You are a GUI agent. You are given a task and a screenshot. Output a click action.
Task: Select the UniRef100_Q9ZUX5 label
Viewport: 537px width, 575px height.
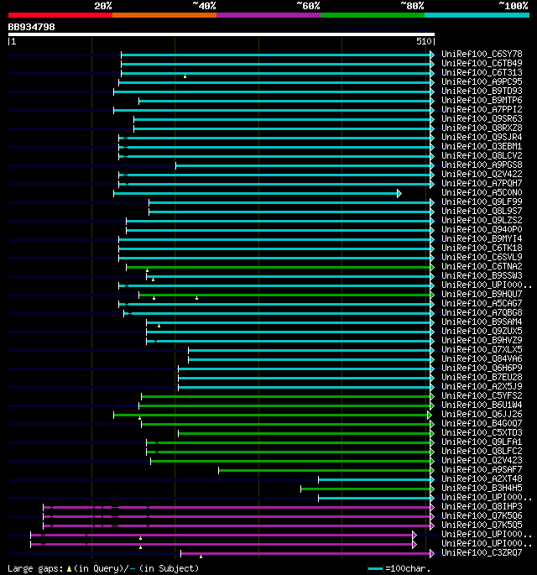(x=482, y=331)
